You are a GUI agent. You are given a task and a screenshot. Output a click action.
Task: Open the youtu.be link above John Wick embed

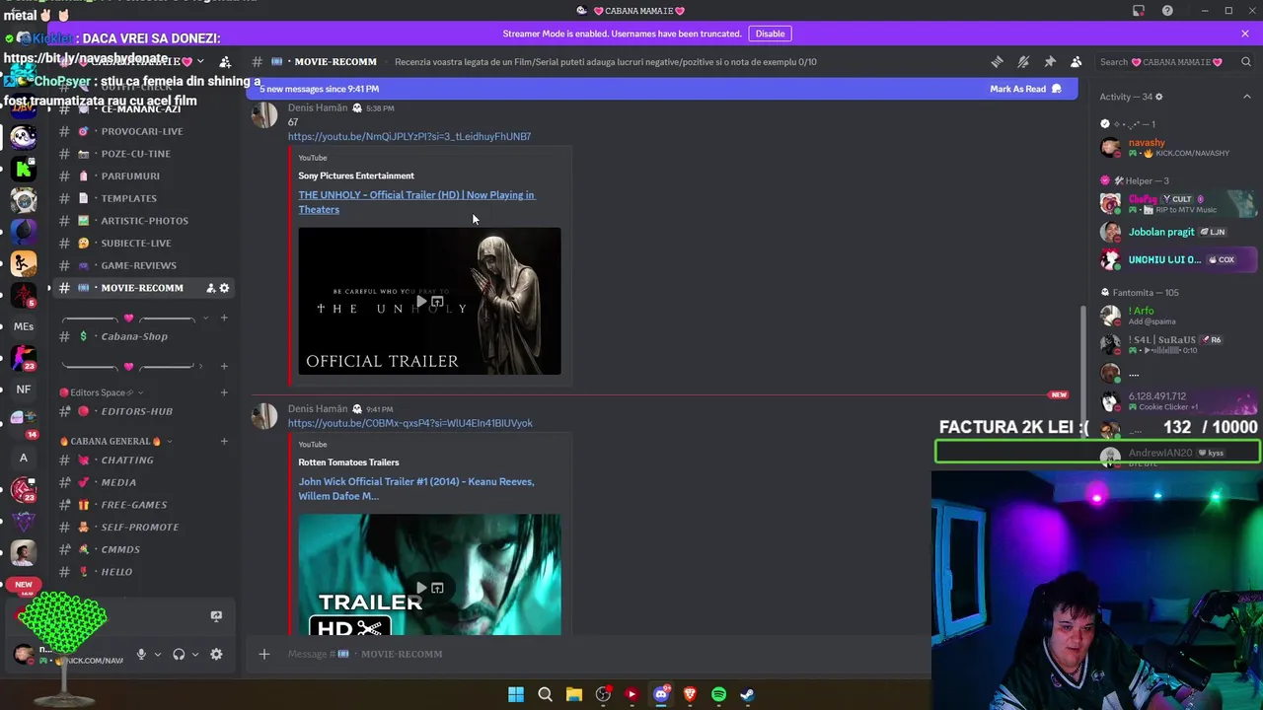point(410,423)
